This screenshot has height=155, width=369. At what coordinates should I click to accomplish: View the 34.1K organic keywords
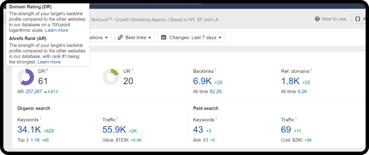click(x=29, y=130)
